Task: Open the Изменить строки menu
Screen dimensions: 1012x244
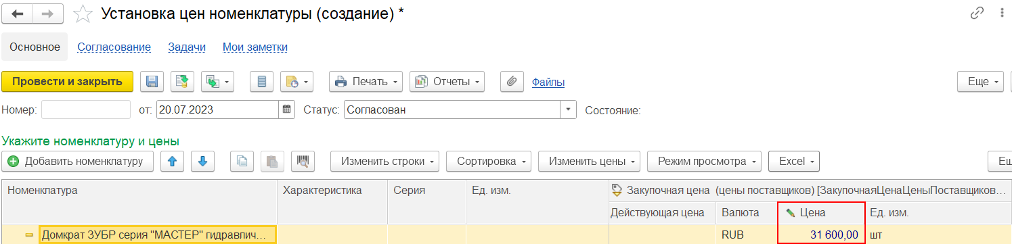Action: [x=384, y=162]
